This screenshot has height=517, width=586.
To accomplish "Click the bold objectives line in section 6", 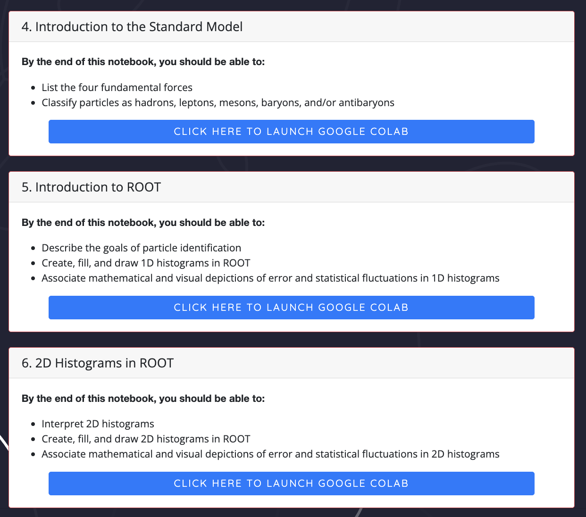I will [x=143, y=399].
